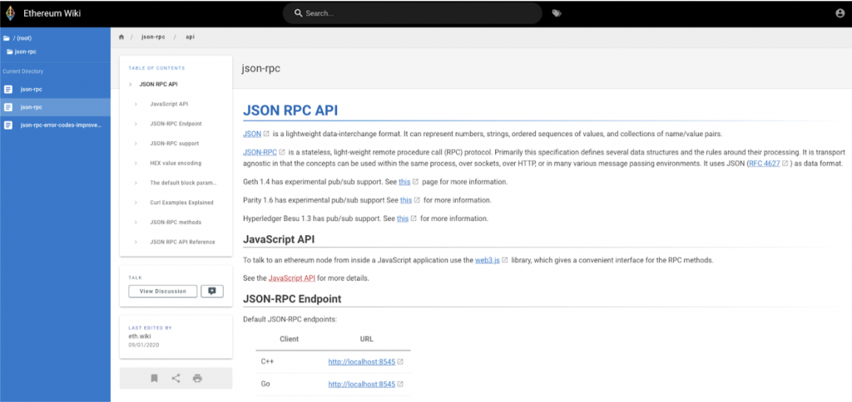852x402 pixels.
Task: Click the root folder icon in sidebar
Action: [7, 38]
